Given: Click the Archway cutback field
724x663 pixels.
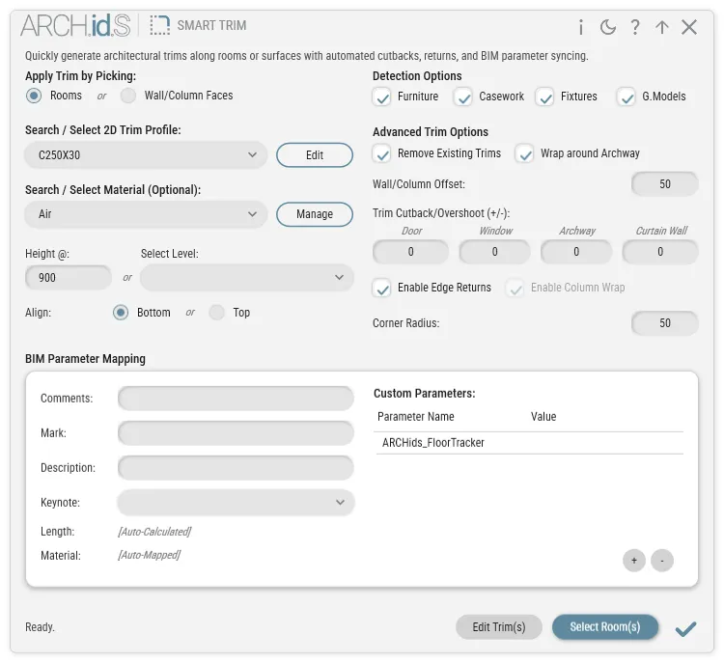Looking at the screenshot, I should pos(576,252).
